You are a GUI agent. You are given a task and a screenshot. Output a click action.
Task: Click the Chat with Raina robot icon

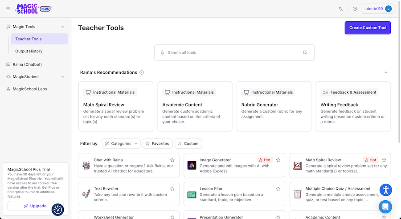pyautogui.click(x=86, y=165)
